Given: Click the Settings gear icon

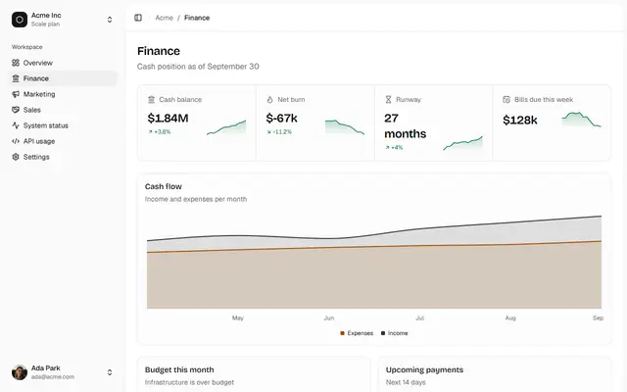Looking at the screenshot, I should pos(16,157).
